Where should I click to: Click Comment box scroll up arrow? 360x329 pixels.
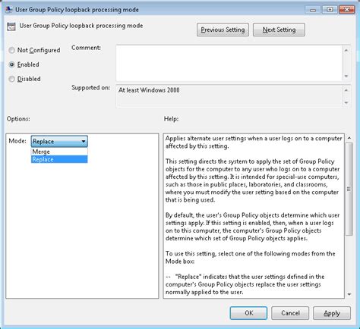coord(346,51)
